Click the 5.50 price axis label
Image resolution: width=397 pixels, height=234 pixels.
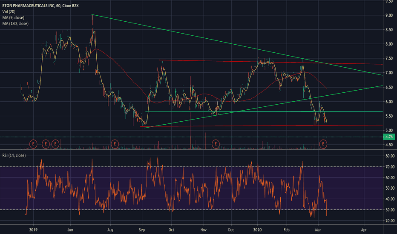[389, 116]
